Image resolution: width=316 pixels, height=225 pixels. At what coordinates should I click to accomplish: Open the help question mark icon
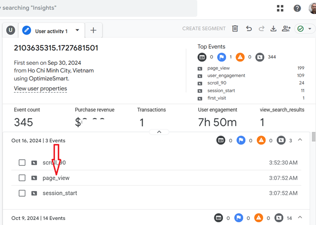click(297, 8)
